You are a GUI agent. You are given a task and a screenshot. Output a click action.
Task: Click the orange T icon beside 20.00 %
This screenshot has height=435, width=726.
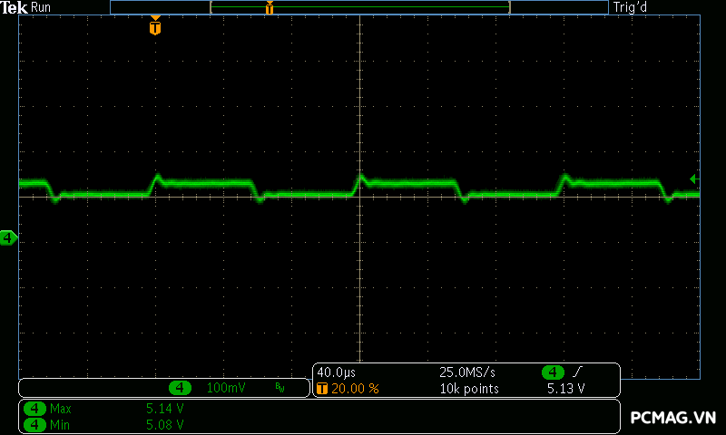coord(322,388)
